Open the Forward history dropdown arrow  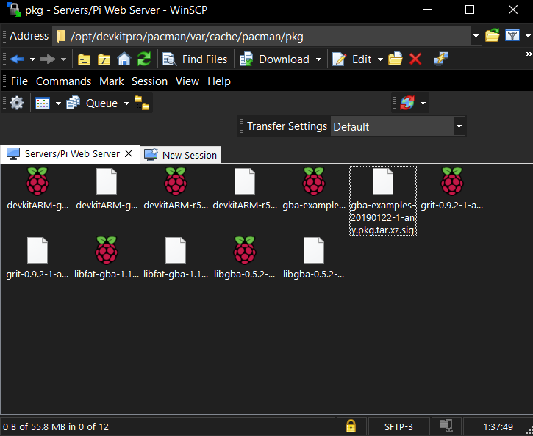tap(63, 59)
